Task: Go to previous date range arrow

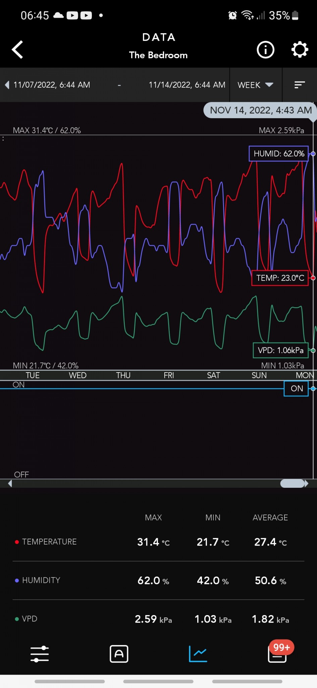Action: tap(7, 85)
